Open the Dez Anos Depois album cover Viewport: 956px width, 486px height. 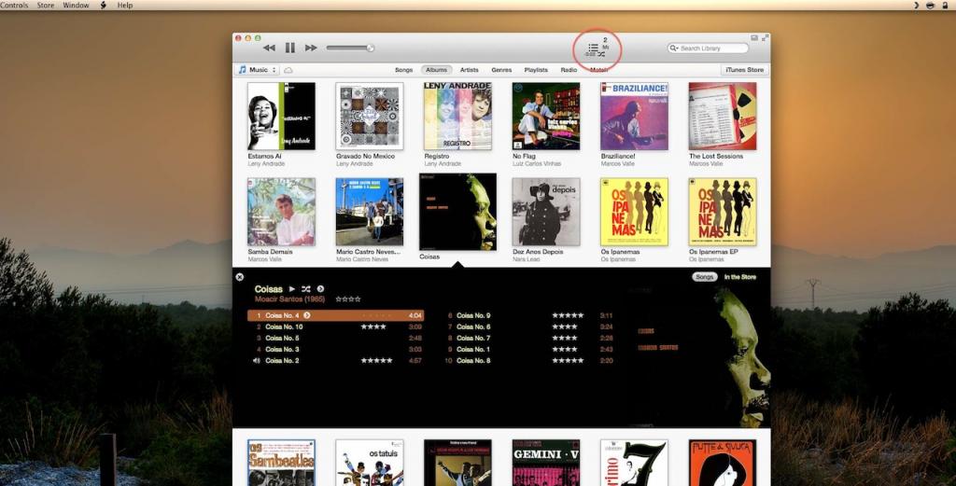point(546,212)
